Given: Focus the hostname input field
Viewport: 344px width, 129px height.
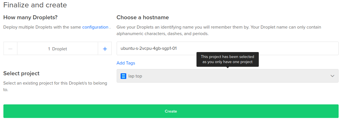Looking at the screenshot, I should point(227,48).
